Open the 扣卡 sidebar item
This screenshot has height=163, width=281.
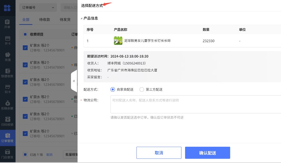[x=7, y=89]
